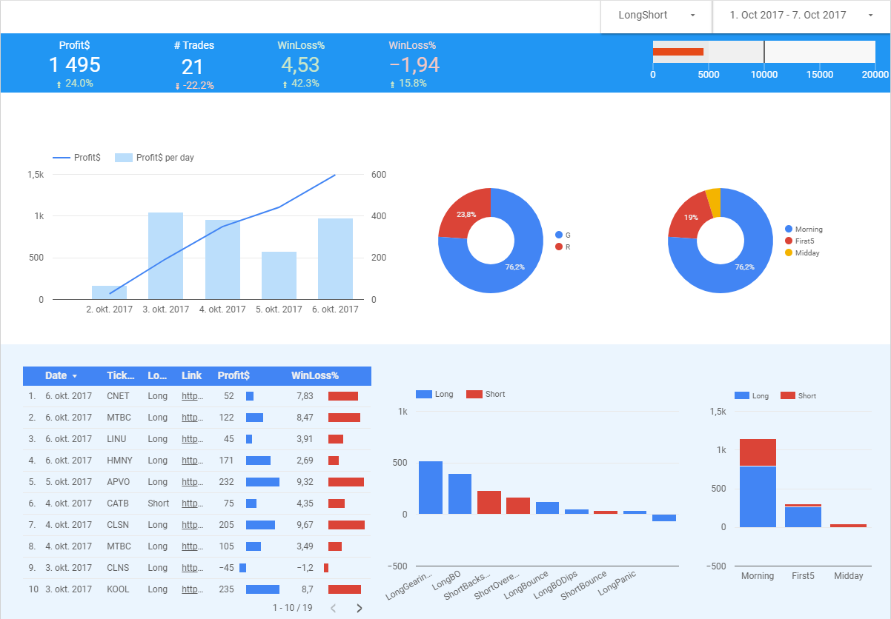
Task: Click the red bullet gauge bar
Action: coord(678,52)
